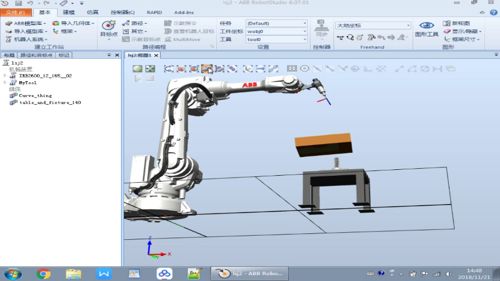Screen dimensions: 500x281
Task: Expand the IRB2600_12_165__02 tree node
Action: click(x=5, y=75)
